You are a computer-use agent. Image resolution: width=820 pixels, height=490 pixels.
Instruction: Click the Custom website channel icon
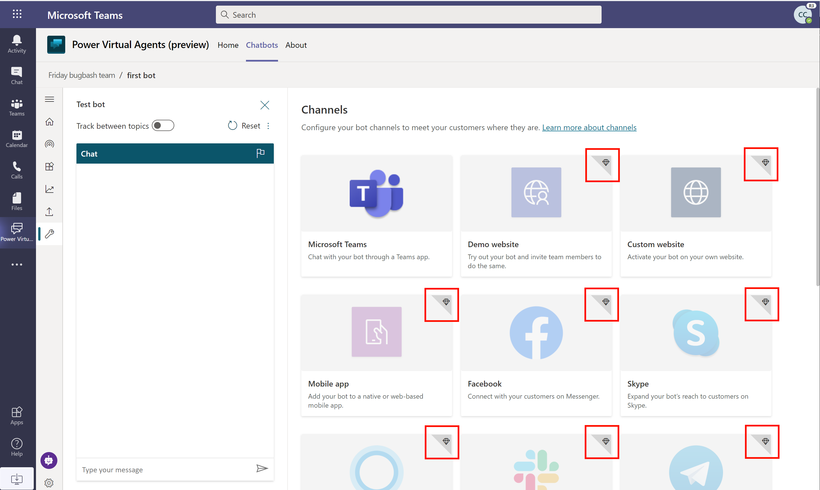(695, 193)
